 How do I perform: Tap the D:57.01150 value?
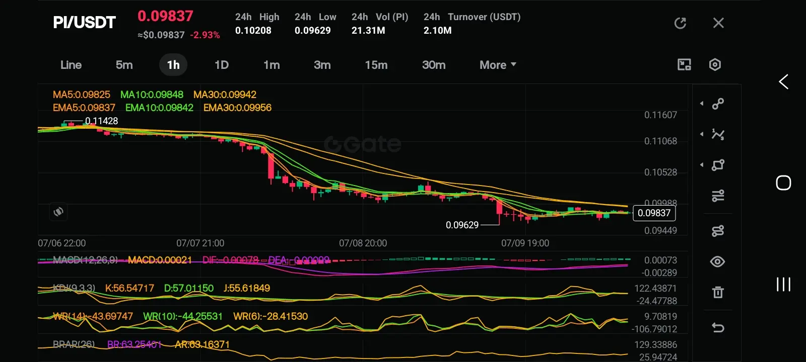point(189,288)
